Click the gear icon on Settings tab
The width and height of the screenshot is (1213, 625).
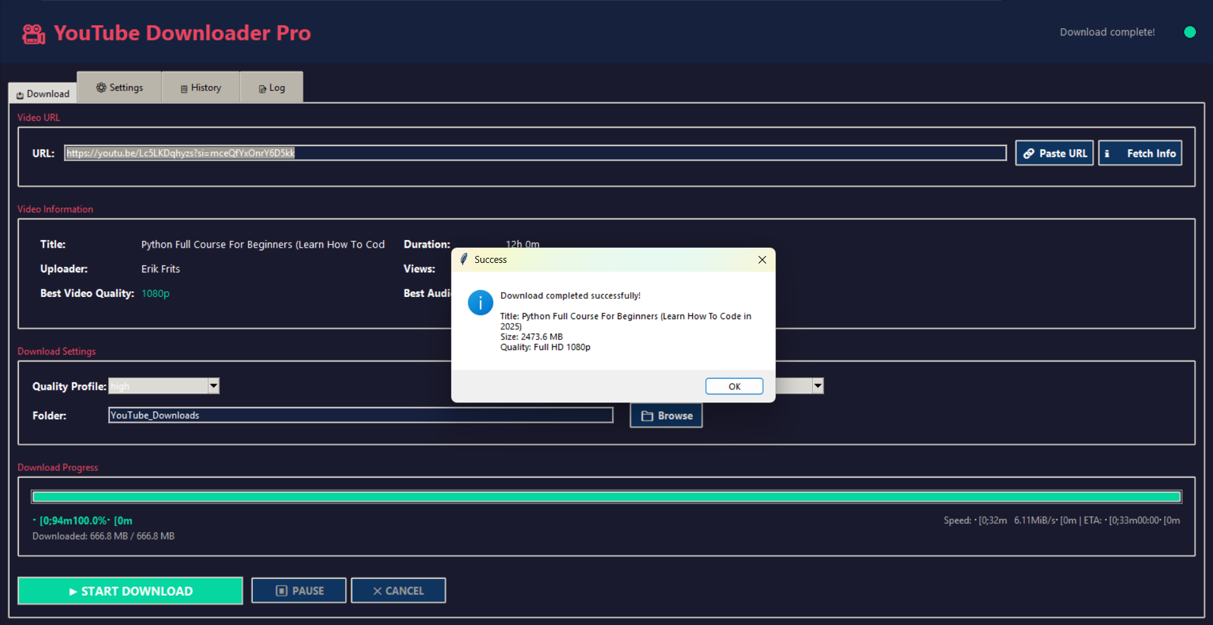click(101, 88)
